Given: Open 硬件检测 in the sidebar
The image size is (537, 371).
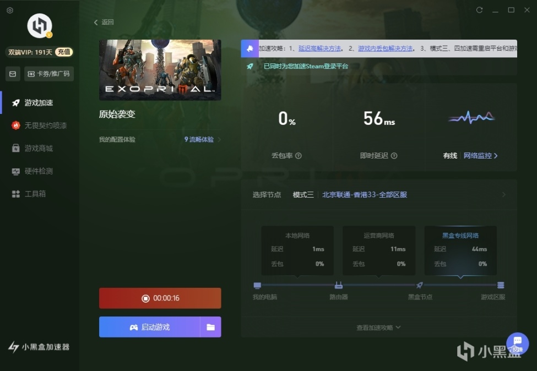Looking at the screenshot, I should (39, 171).
